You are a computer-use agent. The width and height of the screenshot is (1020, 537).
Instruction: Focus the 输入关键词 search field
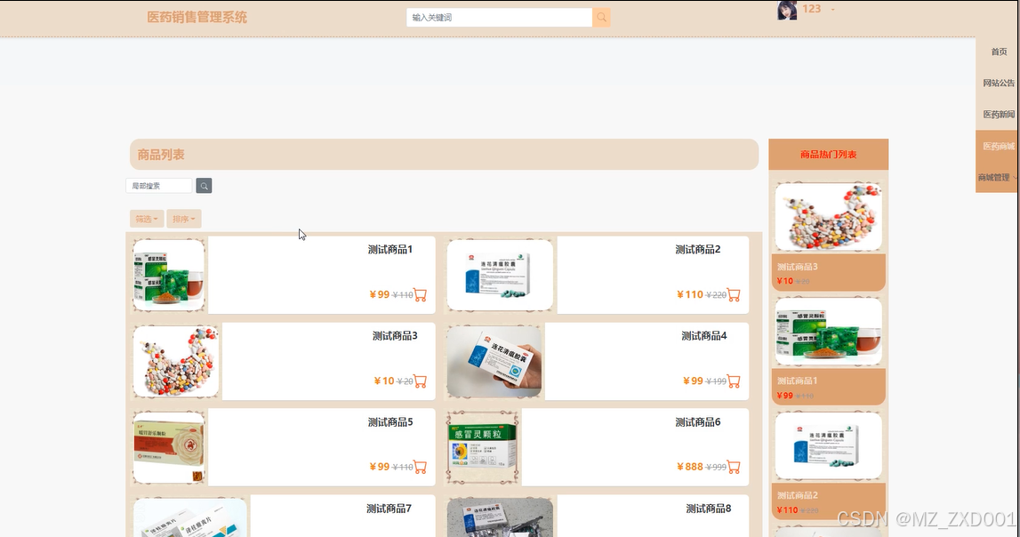(x=499, y=18)
